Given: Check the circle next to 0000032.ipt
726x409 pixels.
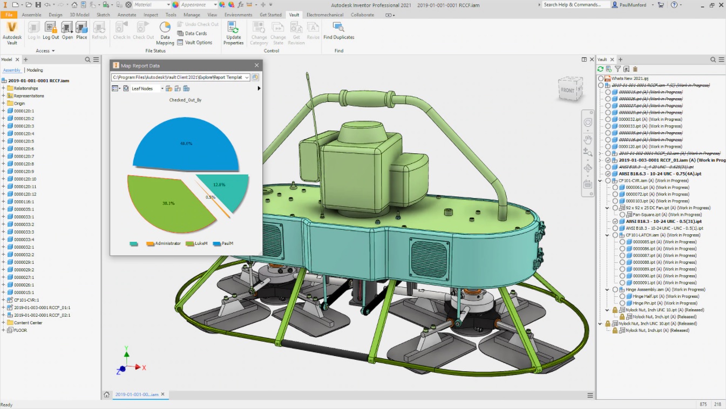Looking at the screenshot, I should (x=608, y=119).
